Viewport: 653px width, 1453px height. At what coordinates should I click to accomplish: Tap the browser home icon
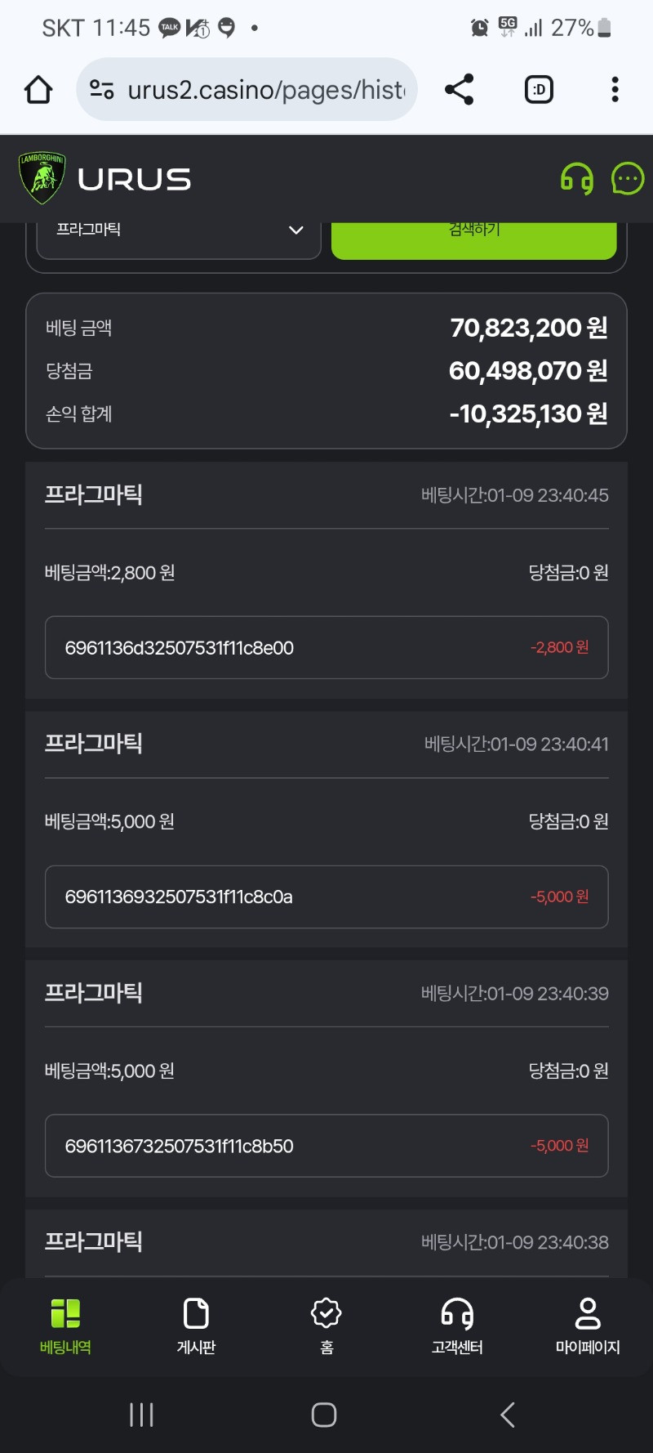click(x=38, y=90)
